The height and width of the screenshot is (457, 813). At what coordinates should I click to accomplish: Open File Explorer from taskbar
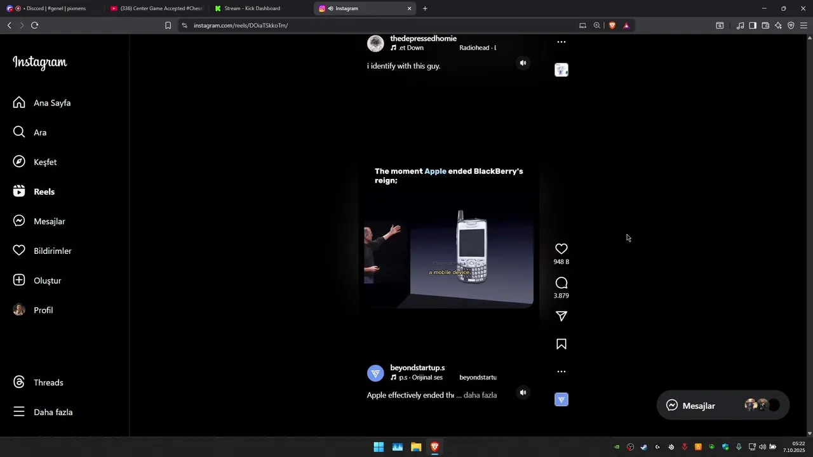click(x=416, y=447)
